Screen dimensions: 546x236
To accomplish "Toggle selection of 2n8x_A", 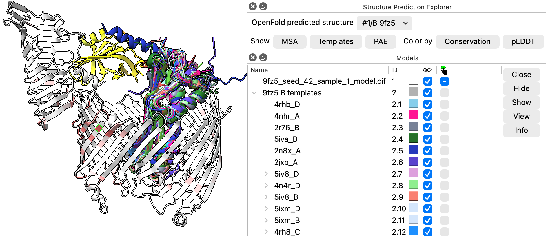I will point(444,151).
